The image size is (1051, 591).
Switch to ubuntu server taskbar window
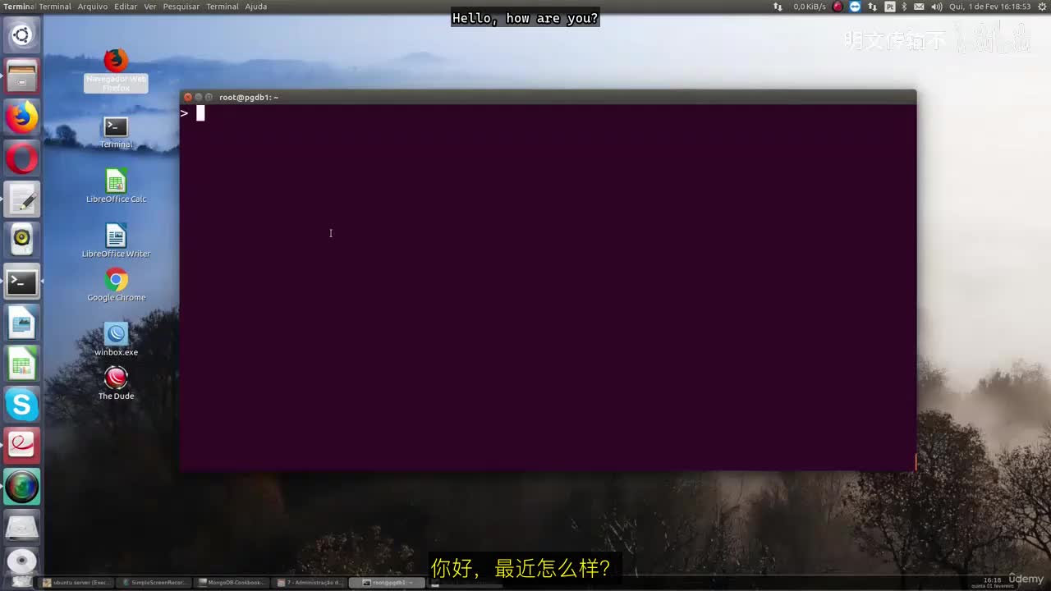[76, 583]
